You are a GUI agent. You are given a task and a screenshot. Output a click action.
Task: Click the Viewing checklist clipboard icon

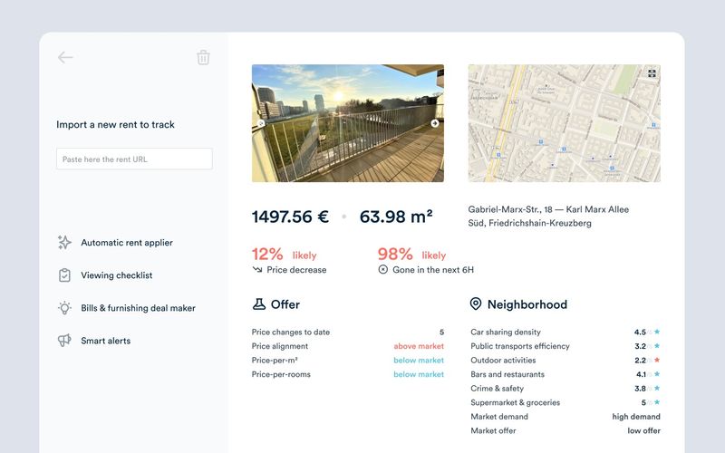[64, 275]
